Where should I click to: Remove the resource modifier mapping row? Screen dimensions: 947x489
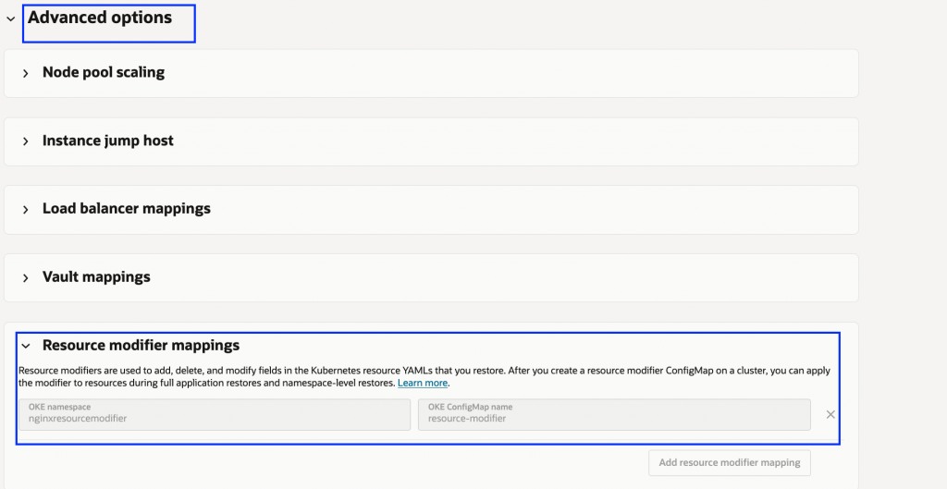(830, 415)
